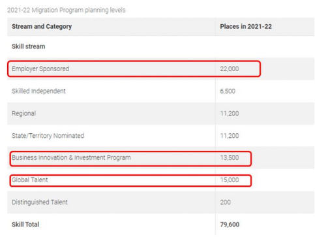
Task: Click the 11,200 value in the Regional row
Action: [230, 114]
